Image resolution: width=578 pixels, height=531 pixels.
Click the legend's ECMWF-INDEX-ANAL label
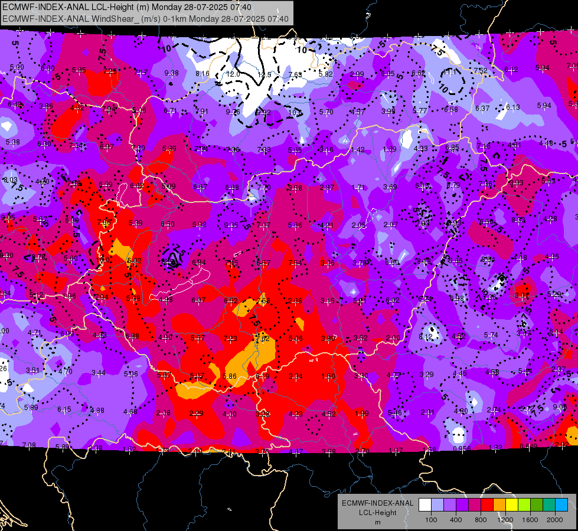point(378,503)
